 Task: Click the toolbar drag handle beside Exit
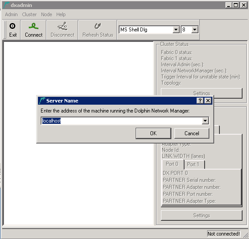[x=5, y=30]
